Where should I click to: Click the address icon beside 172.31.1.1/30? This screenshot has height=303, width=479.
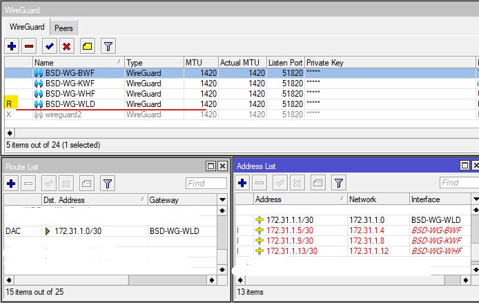[x=260, y=220]
